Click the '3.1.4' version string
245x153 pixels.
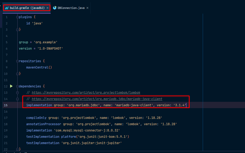[180, 105]
